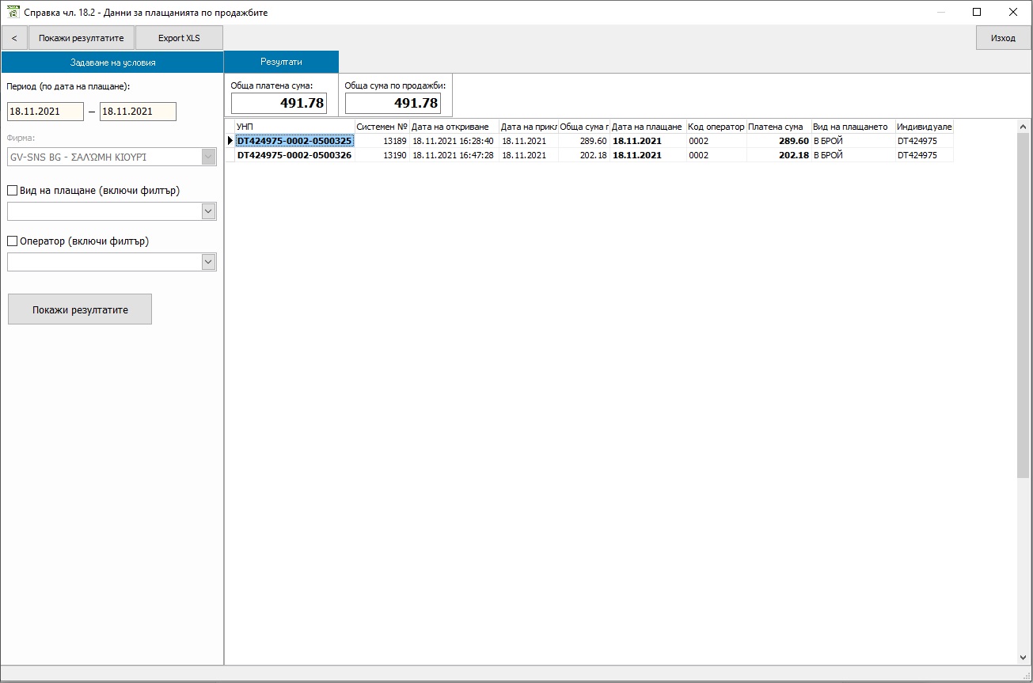The width and height of the screenshot is (1033, 683).
Task: Click scrollbar down arrow in results grid
Action: click(1024, 658)
